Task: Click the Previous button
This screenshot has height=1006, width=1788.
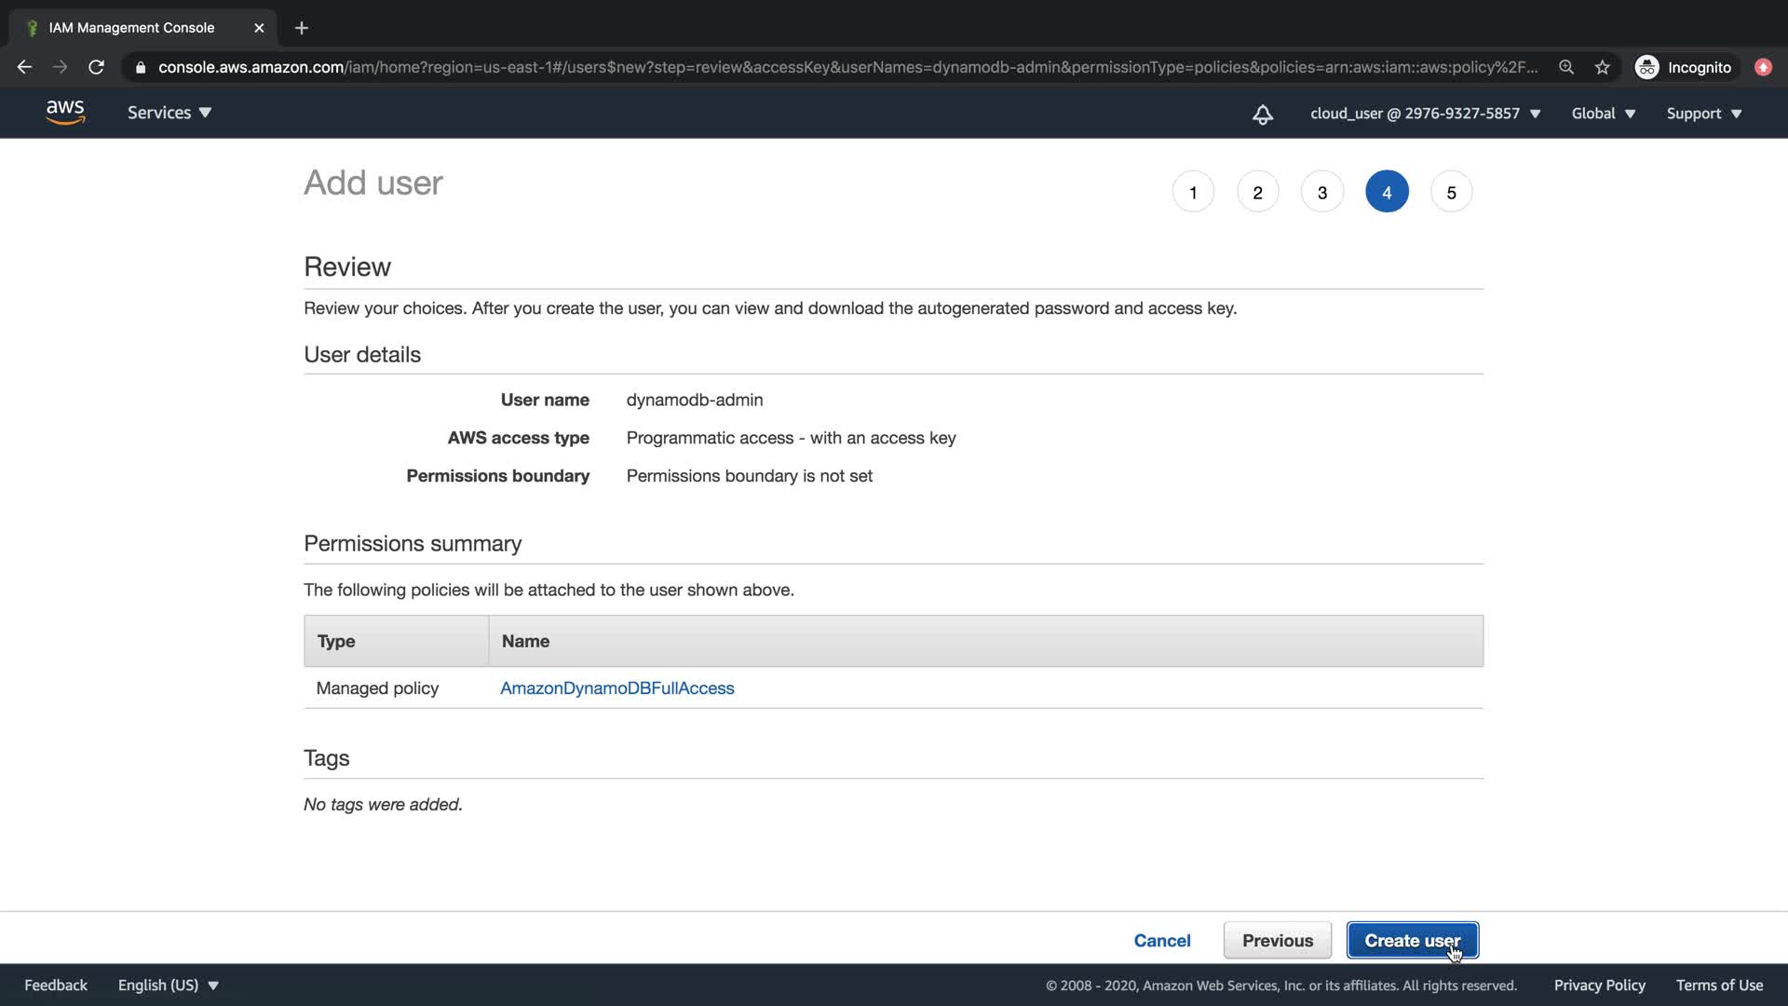Action: click(x=1277, y=940)
